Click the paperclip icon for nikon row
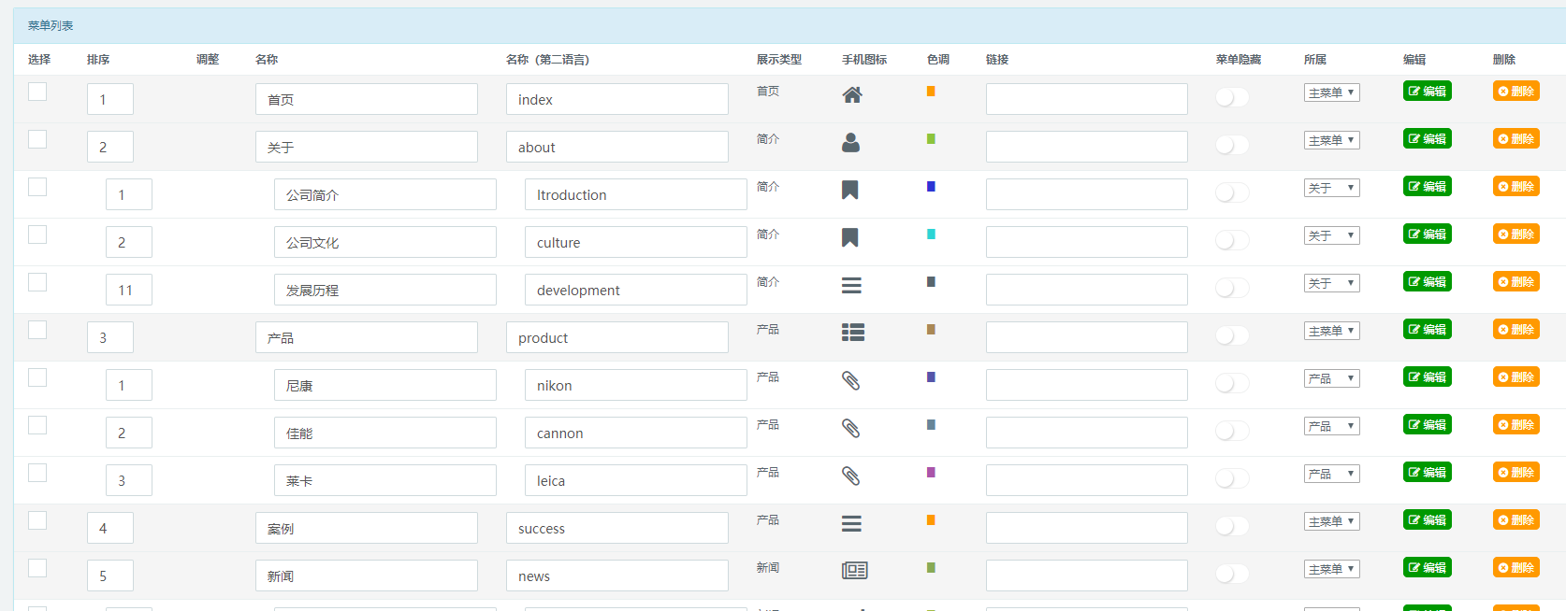The height and width of the screenshot is (611, 1566). 850,381
